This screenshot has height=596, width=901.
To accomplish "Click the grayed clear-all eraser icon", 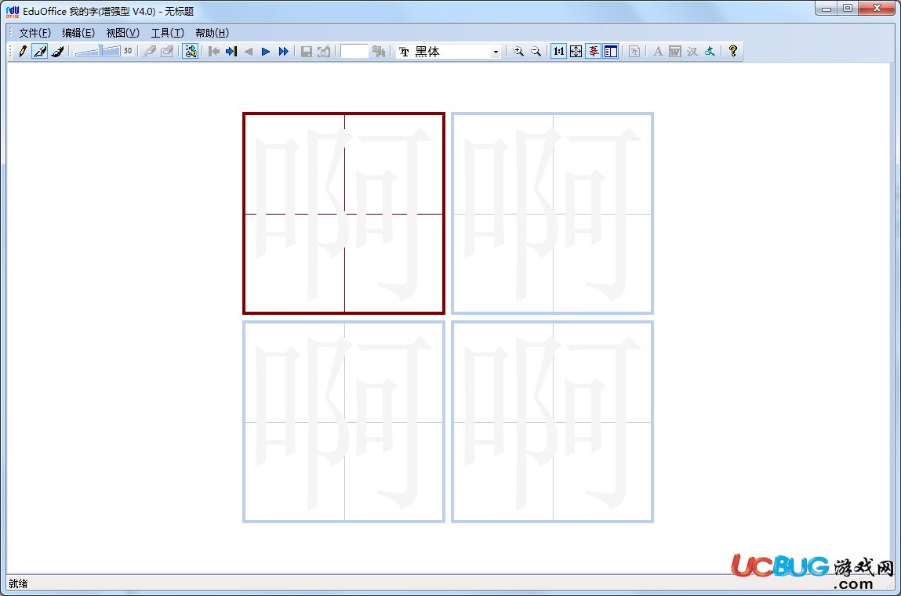I will (x=167, y=52).
